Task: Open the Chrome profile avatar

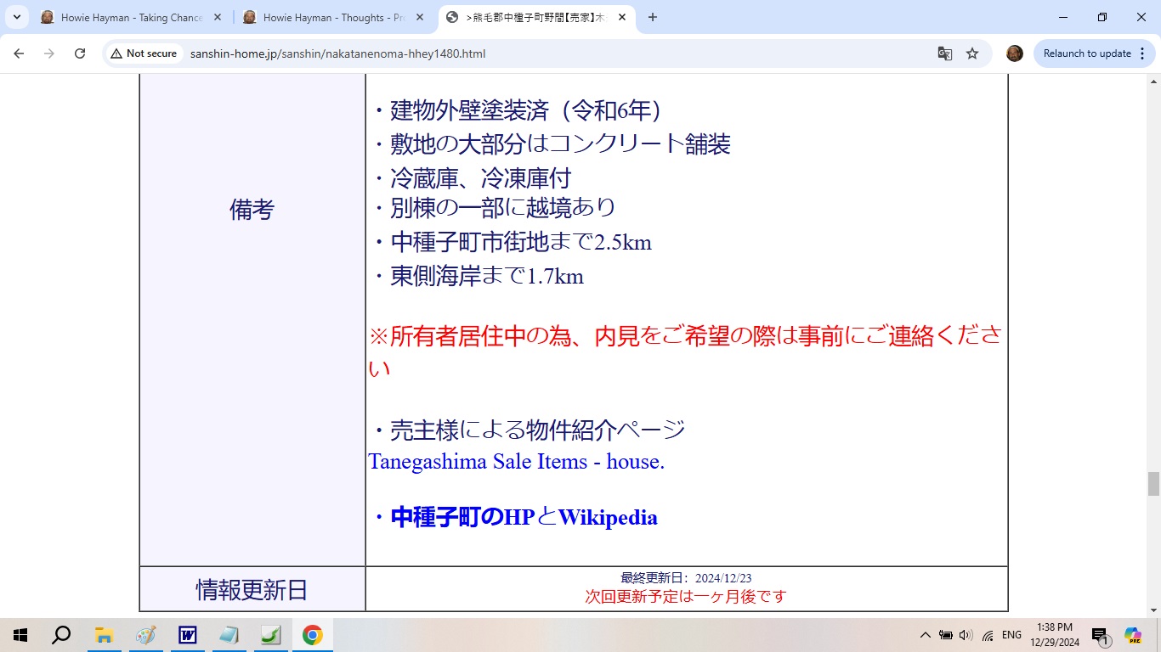Action: (x=1014, y=53)
